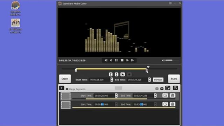Click the first segment Start Time field
Image resolution: width=224 pixels, height=126 pixels.
(104, 96)
